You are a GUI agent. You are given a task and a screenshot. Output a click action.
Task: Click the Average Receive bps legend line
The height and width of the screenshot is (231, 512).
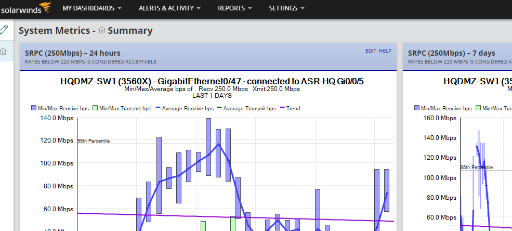tap(157, 108)
